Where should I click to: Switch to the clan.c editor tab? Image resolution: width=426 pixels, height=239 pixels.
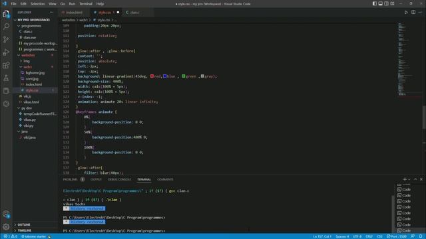click(134, 13)
